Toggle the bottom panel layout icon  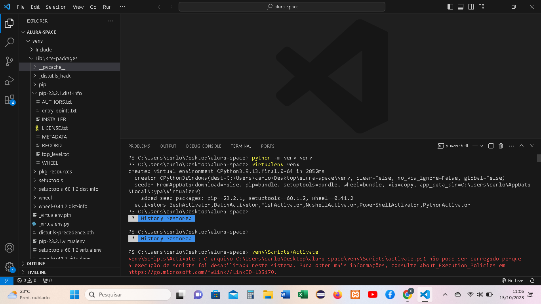pos(461,7)
